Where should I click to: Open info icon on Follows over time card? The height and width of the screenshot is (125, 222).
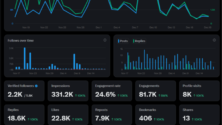[x=105, y=40]
